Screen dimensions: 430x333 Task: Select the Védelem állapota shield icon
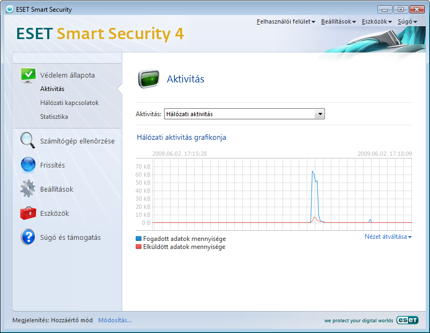point(28,74)
